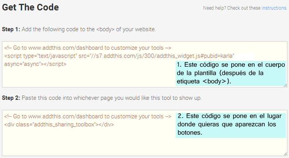The width and height of the screenshot is (289, 158).
Task: Click the dashboard comment line in Step 1
Action: (88, 48)
